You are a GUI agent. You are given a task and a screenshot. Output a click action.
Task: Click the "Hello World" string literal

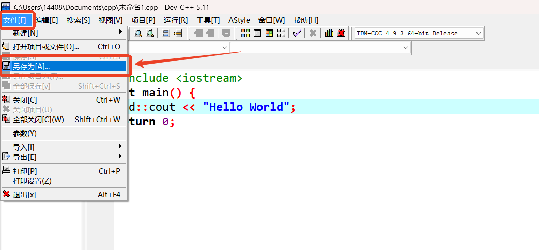246,107
